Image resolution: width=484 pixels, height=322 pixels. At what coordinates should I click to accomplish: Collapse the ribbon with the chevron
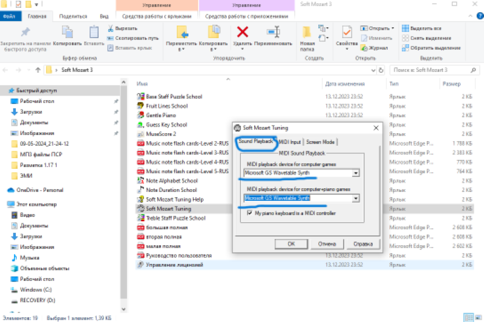470,16
